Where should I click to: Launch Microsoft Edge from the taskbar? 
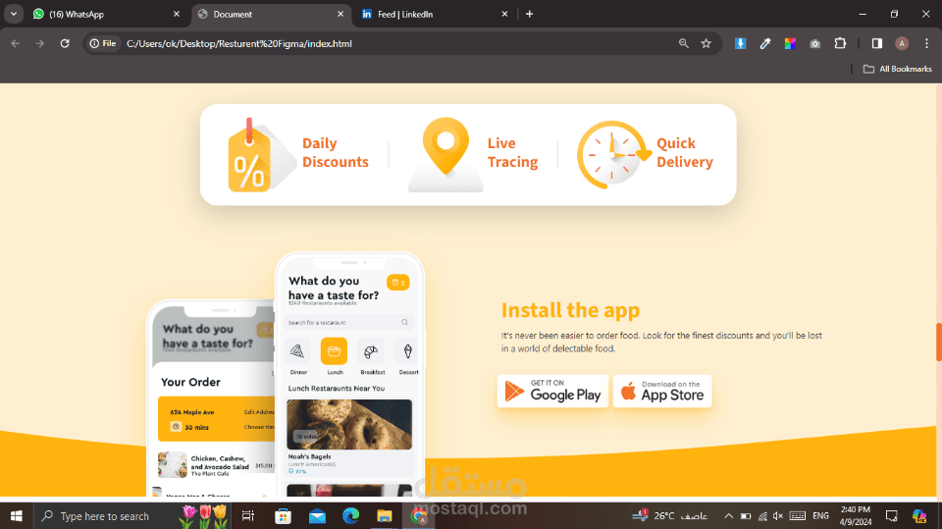point(351,516)
